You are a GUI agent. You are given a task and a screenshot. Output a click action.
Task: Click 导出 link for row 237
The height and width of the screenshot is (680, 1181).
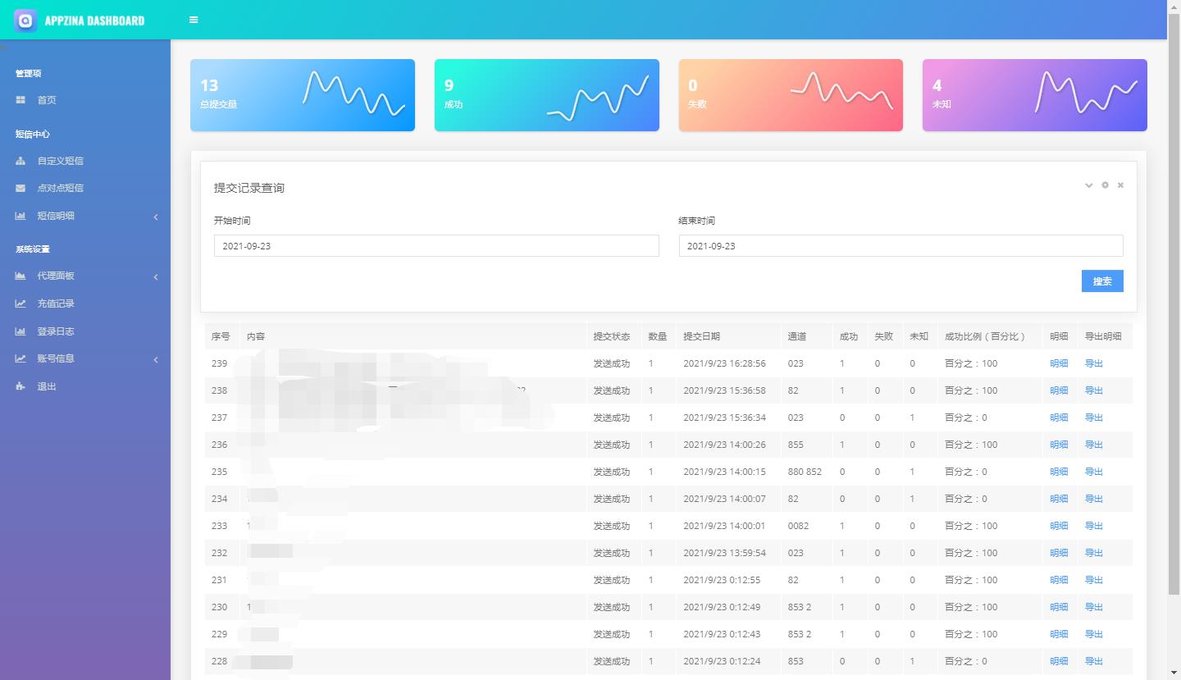[x=1094, y=418]
